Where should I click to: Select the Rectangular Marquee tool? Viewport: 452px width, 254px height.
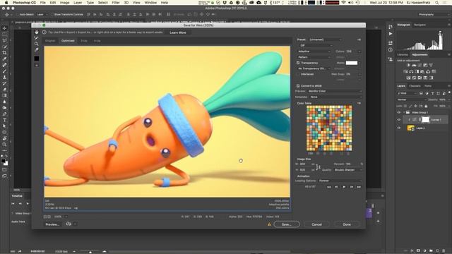(x=5, y=35)
